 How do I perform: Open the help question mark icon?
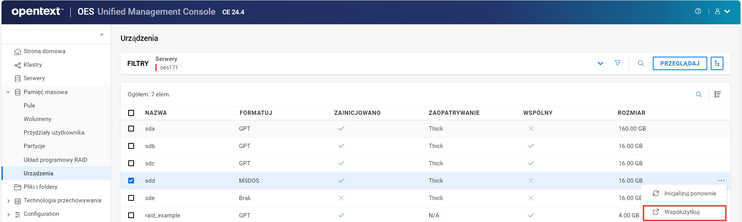click(x=698, y=11)
